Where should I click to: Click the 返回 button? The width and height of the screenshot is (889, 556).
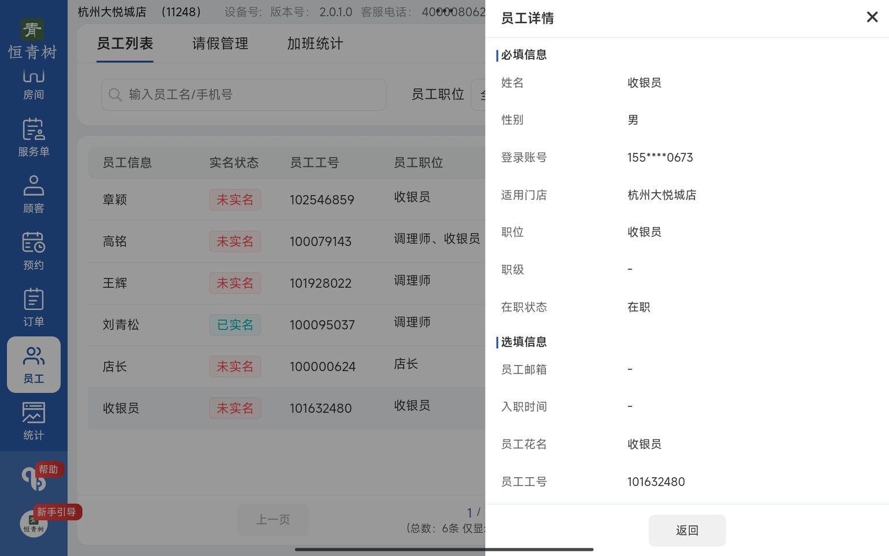tap(687, 531)
